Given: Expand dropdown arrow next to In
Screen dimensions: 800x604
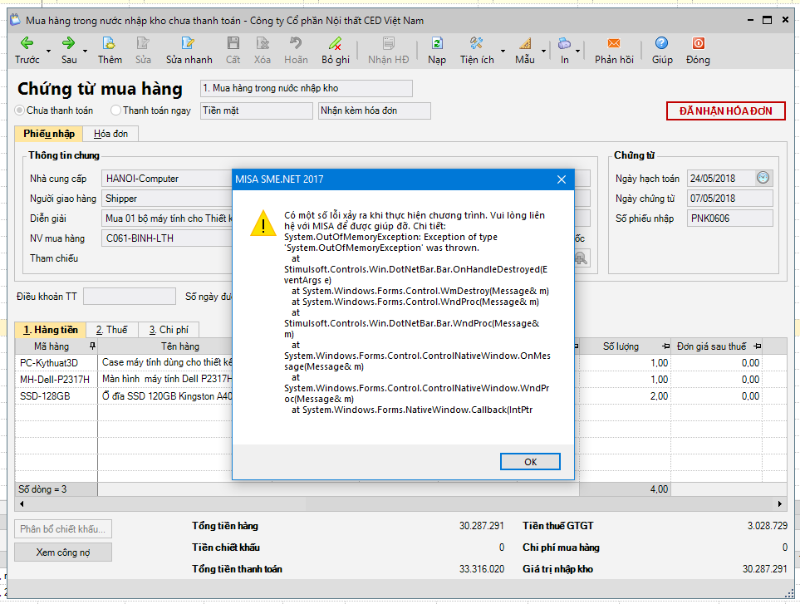Looking at the screenshot, I should coord(577,51).
